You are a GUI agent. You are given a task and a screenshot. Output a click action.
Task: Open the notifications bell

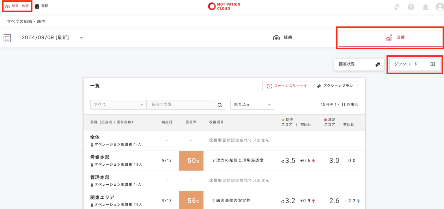tap(426, 7)
